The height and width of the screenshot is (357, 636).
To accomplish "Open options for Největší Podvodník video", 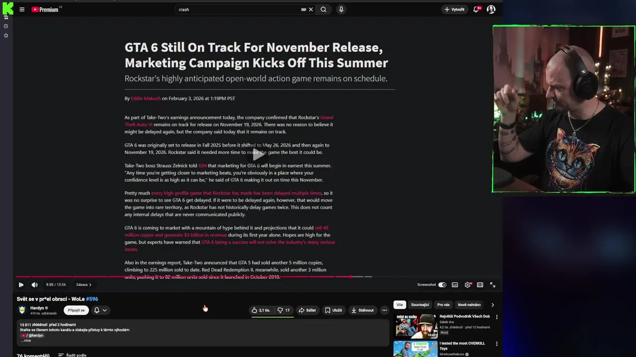I will (x=496, y=317).
